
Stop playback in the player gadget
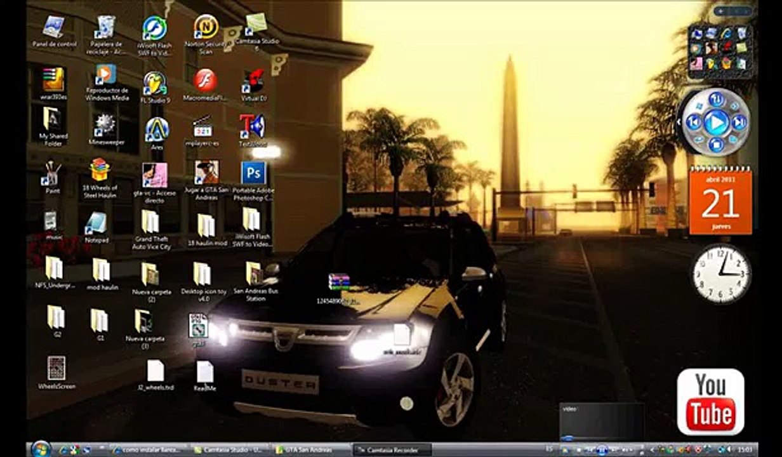pyautogui.click(x=716, y=146)
